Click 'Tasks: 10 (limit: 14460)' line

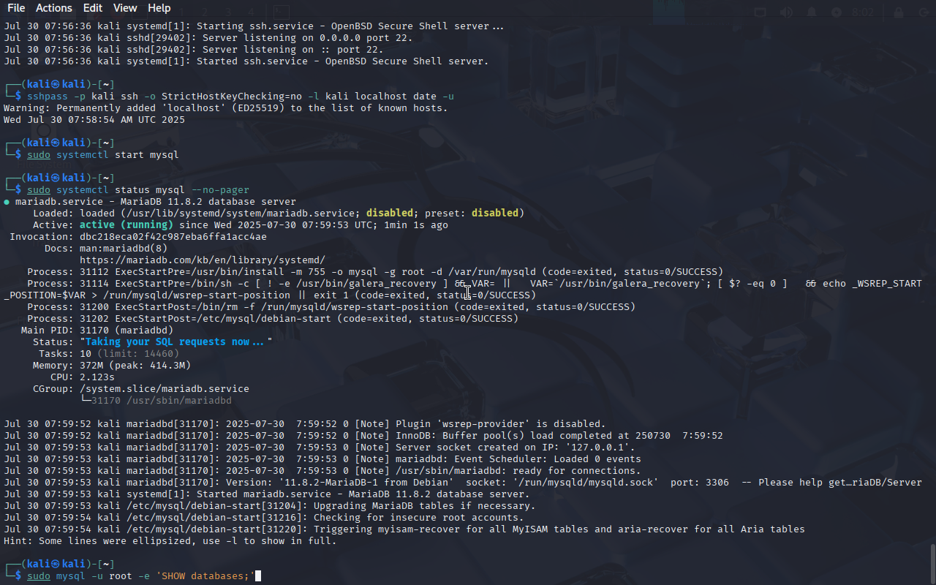(x=109, y=354)
